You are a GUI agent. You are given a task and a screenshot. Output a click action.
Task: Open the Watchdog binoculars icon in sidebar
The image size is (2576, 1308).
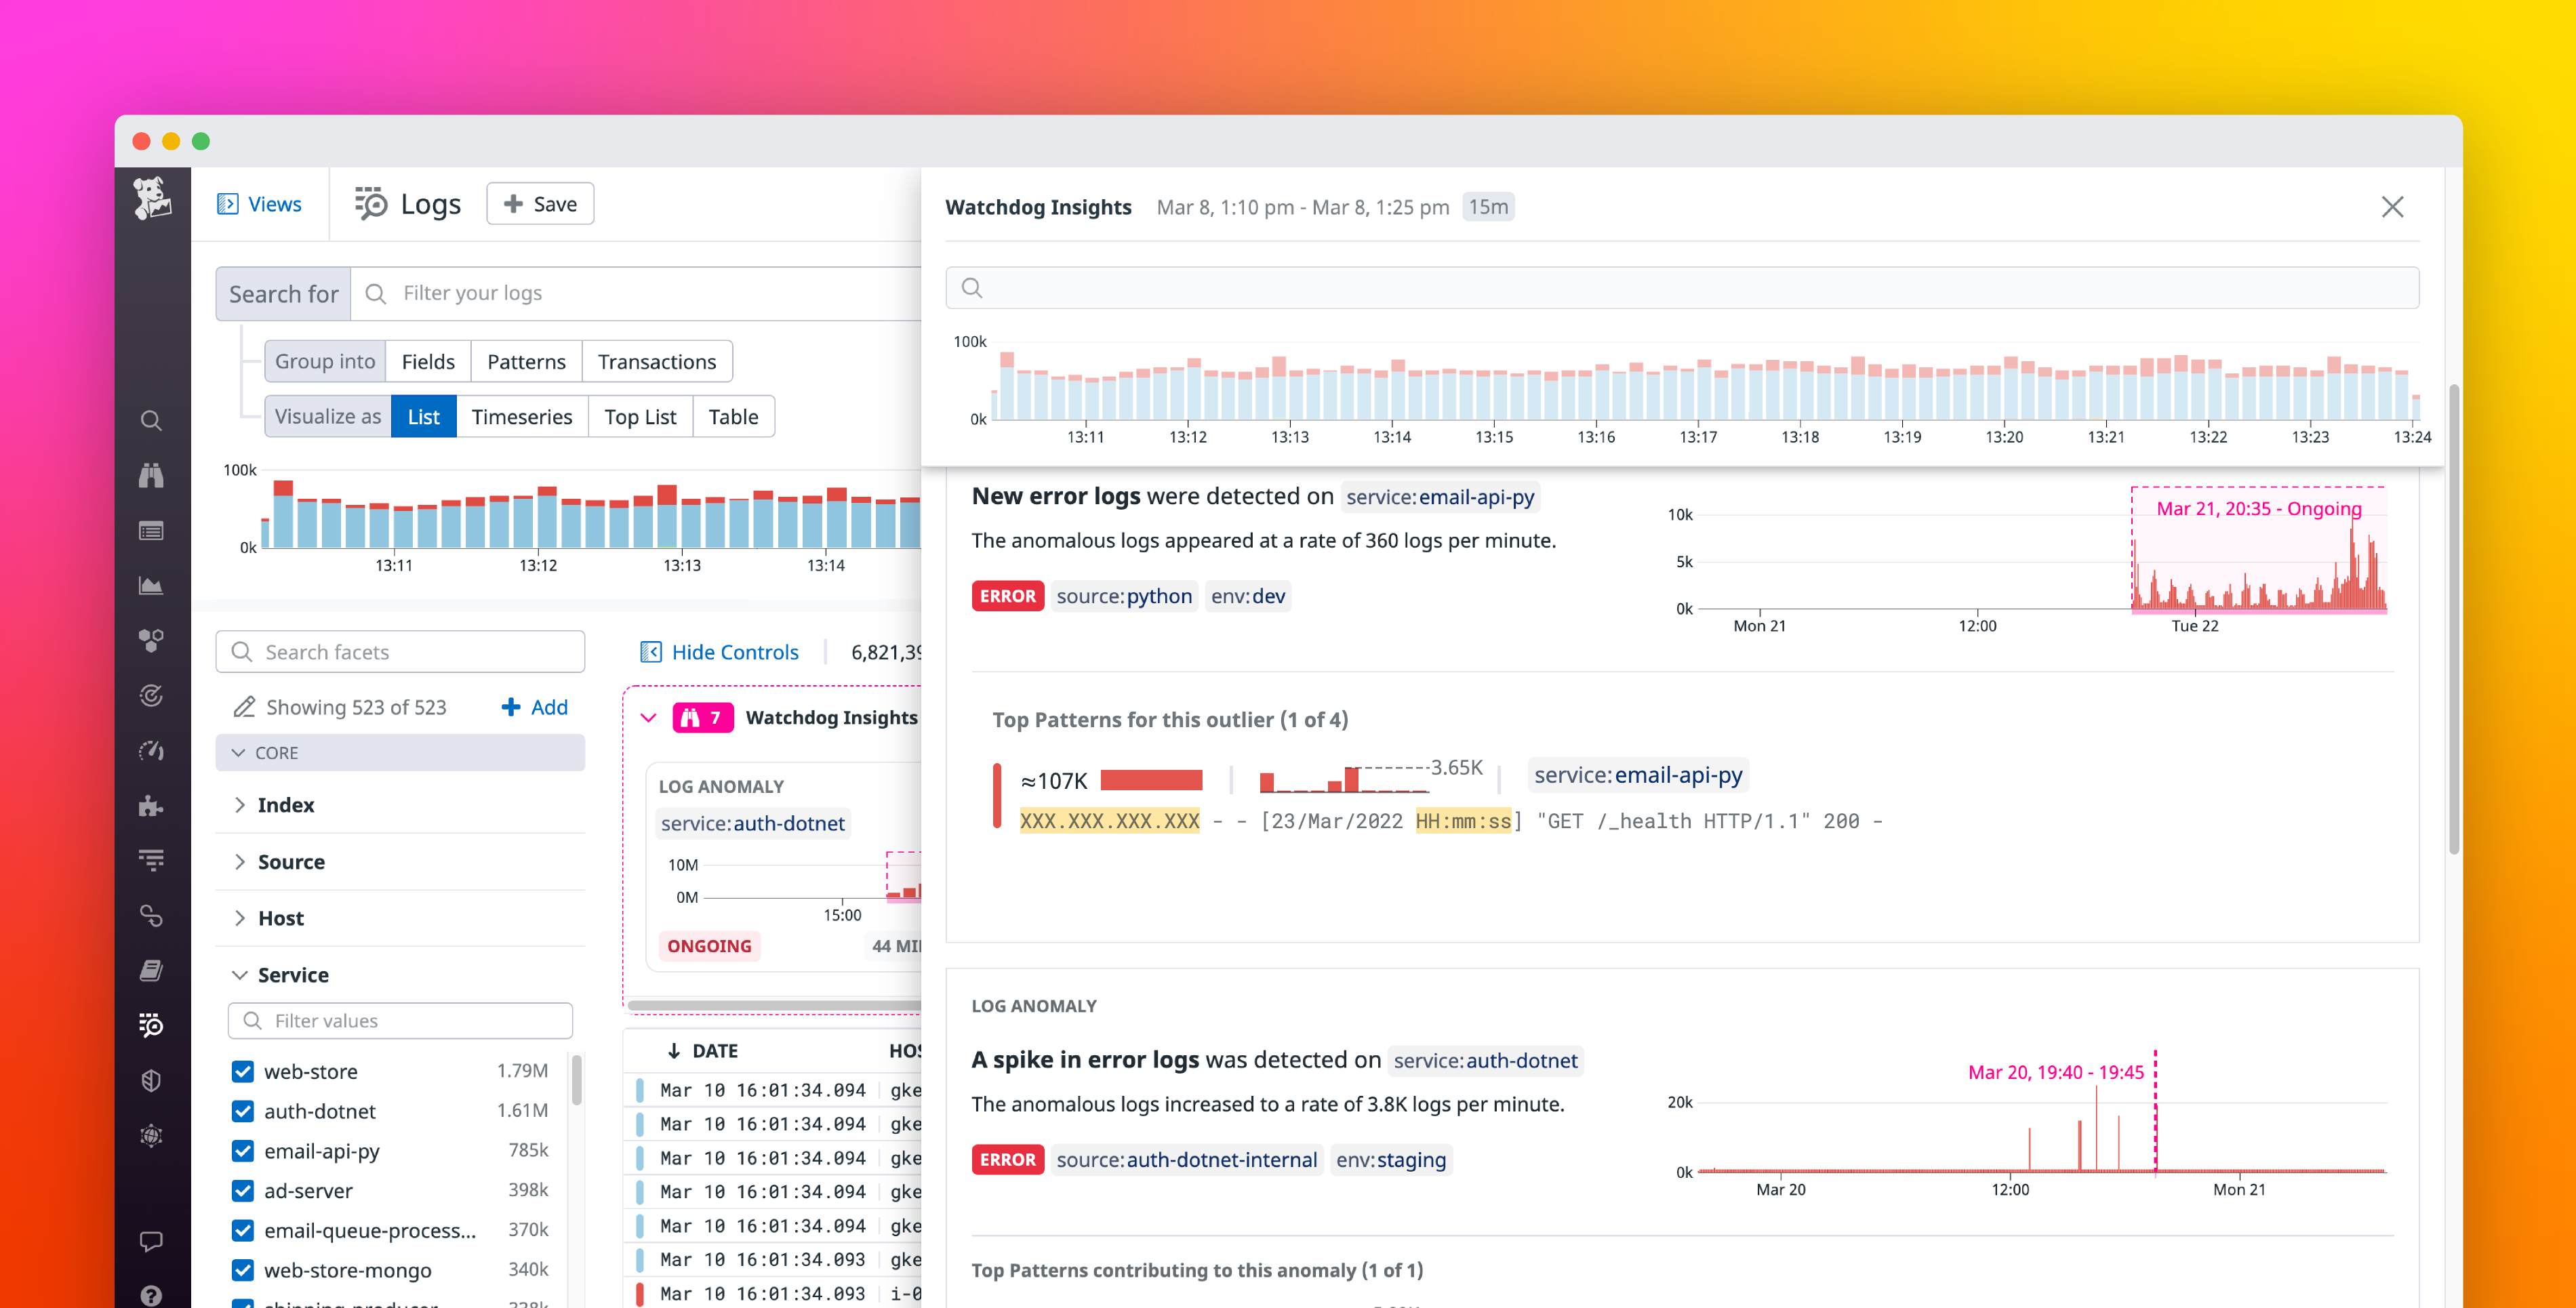[152, 475]
